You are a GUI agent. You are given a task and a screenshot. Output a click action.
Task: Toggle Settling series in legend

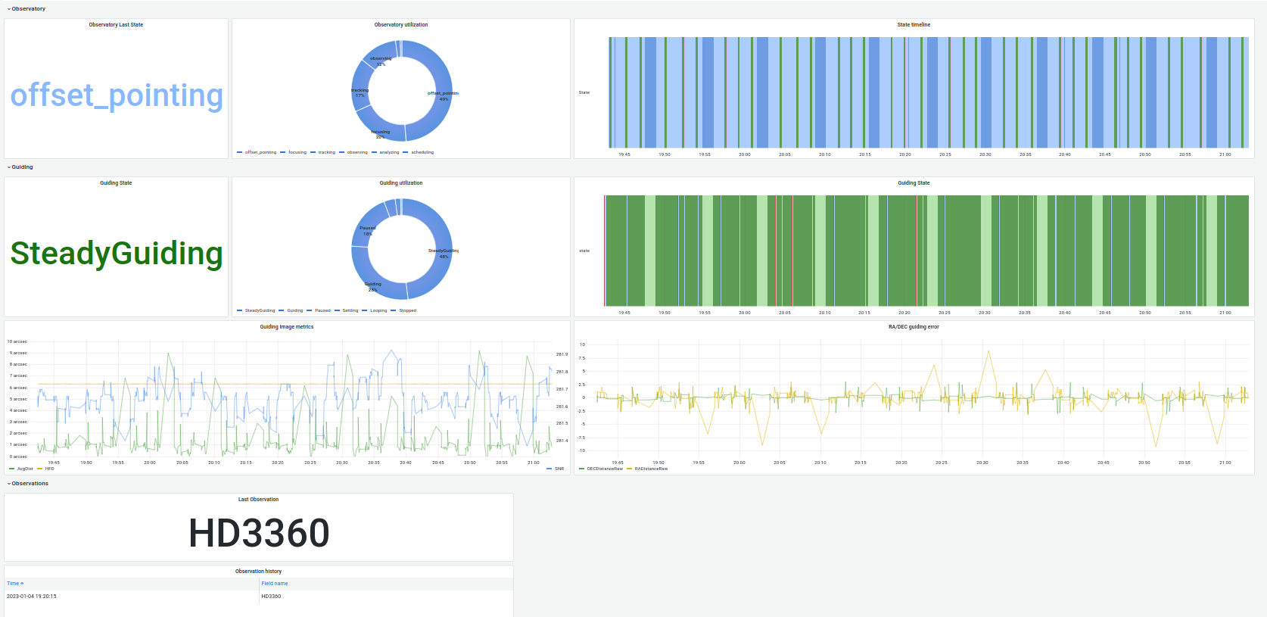pyautogui.click(x=350, y=310)
